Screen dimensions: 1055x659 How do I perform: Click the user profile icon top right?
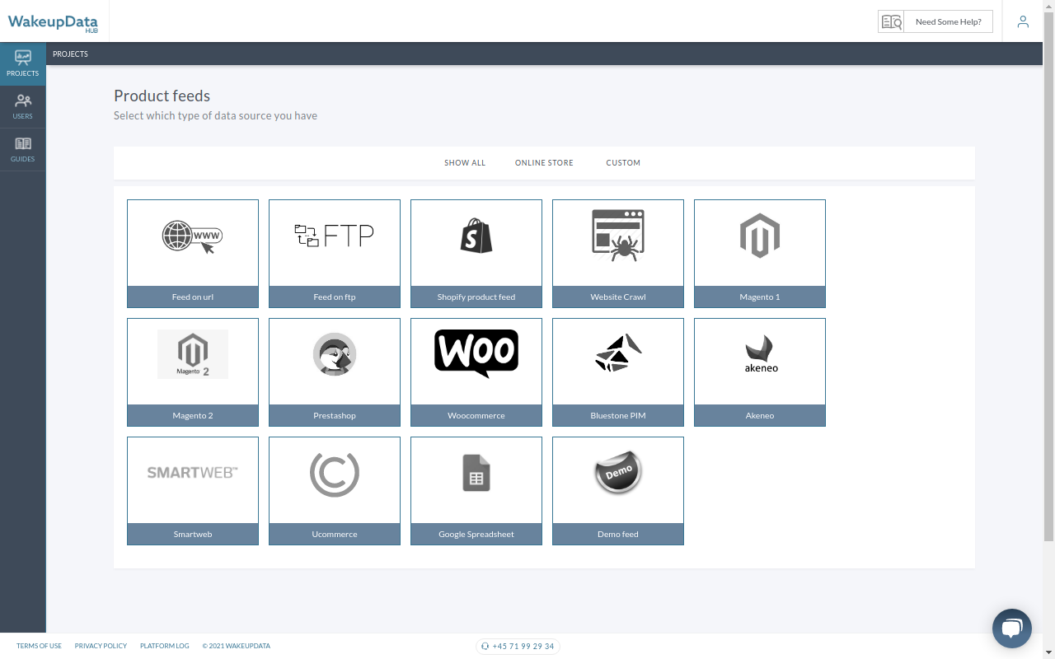tap(1023, 21)
